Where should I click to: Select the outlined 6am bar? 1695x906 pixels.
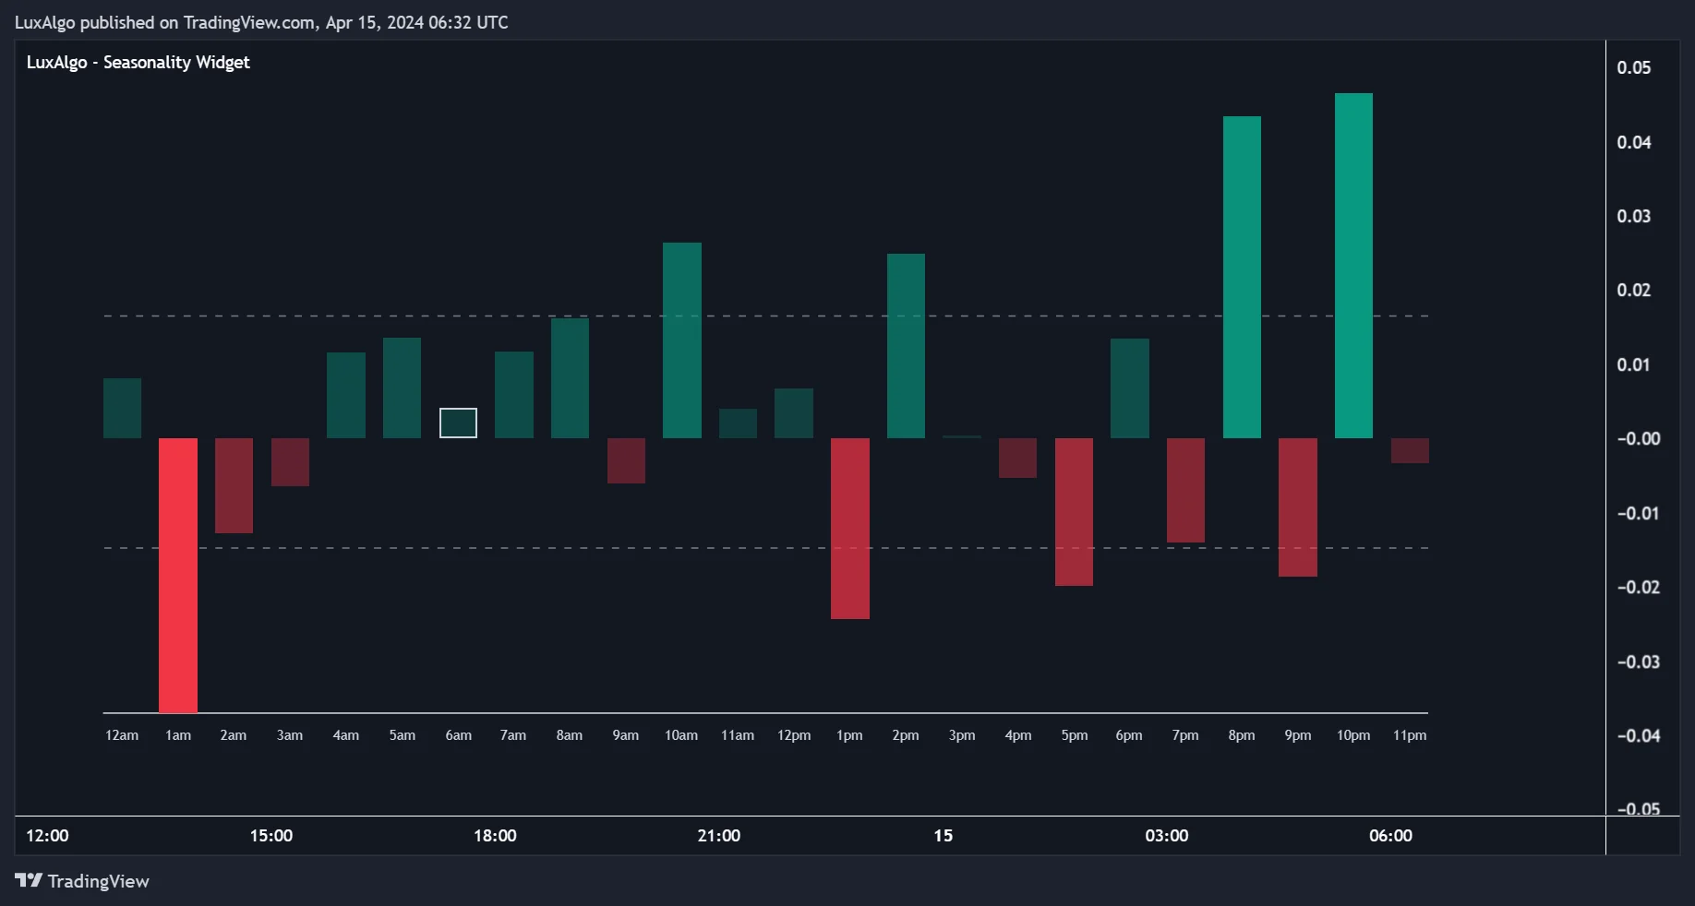click(x=458, y=423)
